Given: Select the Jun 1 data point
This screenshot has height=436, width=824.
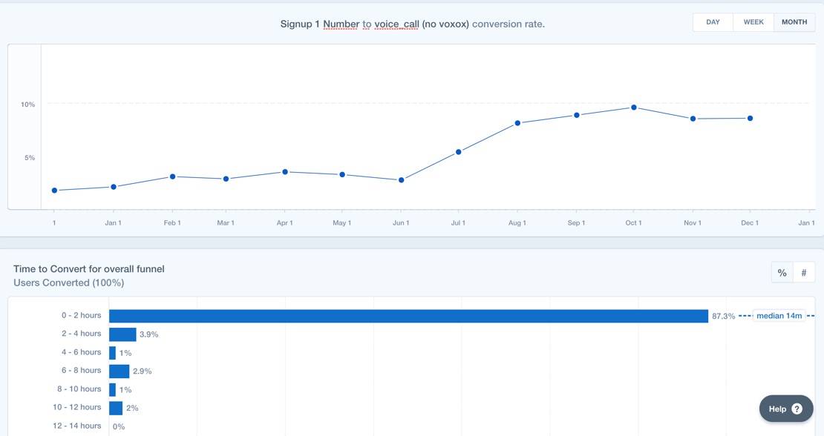Looking at the screenshot, I should [x=402, y=180].
